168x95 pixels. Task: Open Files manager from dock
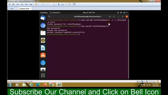pyautogui.click(x=43, y=33)
